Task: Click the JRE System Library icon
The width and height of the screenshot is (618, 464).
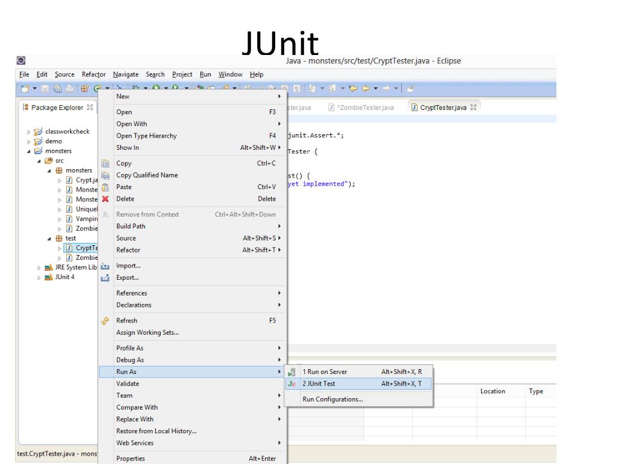Action: pyautogui.click(x=48, y=268)
